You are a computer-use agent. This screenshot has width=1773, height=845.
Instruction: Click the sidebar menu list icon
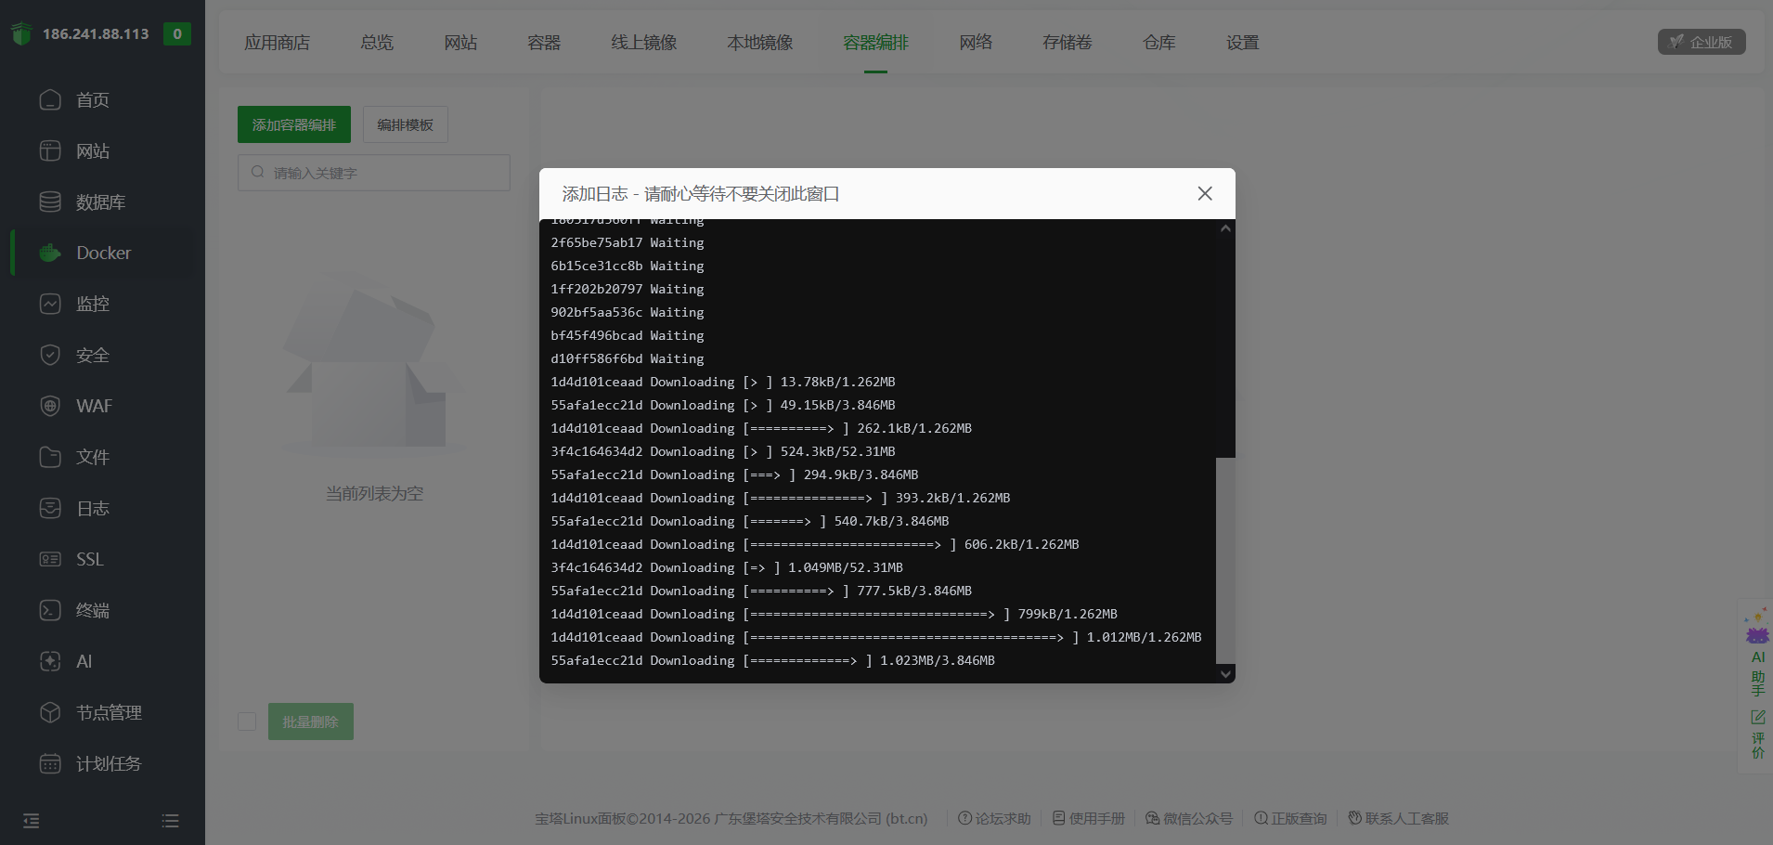coord(170,821)
